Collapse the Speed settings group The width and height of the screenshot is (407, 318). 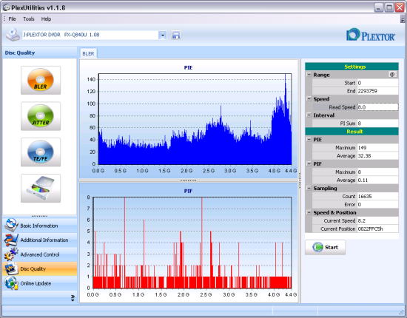click(x=309, y=98)
